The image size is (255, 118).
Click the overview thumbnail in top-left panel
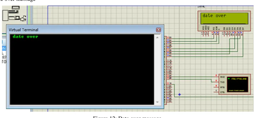(14, 14)
